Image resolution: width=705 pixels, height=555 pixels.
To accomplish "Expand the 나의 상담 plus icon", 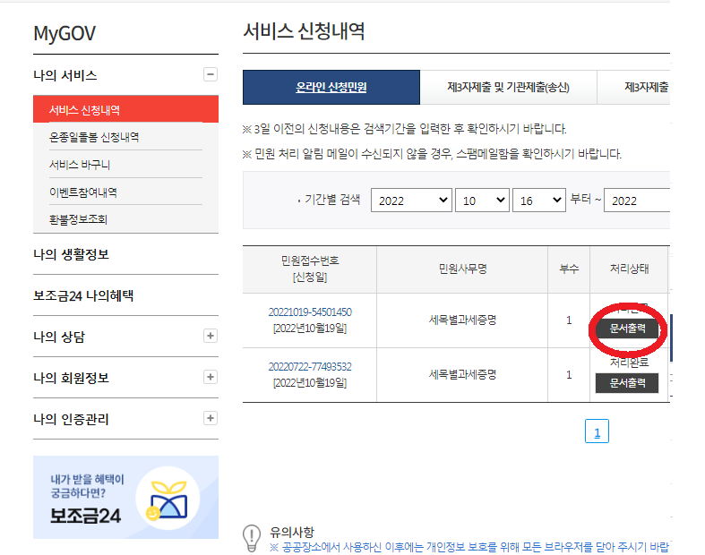I will click(x=210, y=337).
